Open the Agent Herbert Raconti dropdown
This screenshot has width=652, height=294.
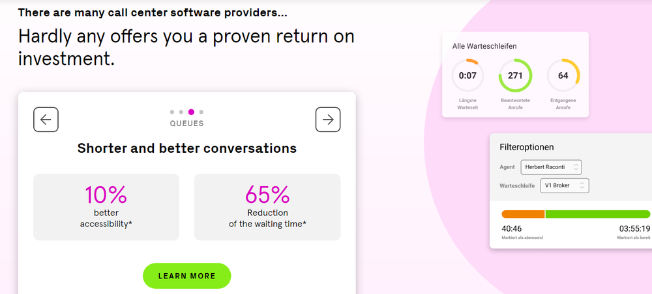point(551,167)
